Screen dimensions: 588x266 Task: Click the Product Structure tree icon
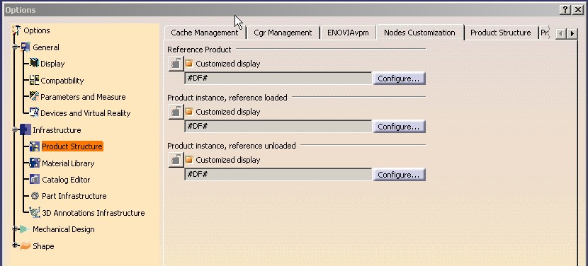click(35, 146)
